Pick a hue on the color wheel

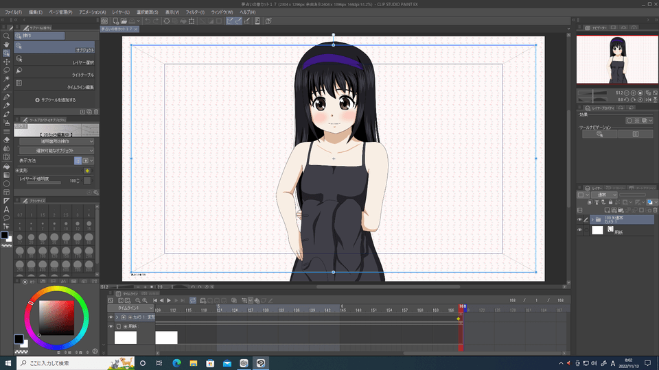click(56, 317)
